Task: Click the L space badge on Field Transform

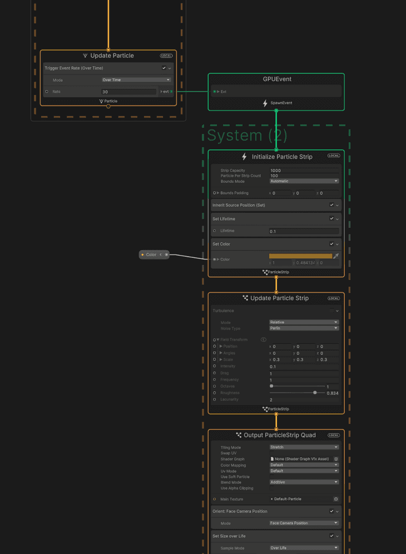Action: click(x=264, y=340)
